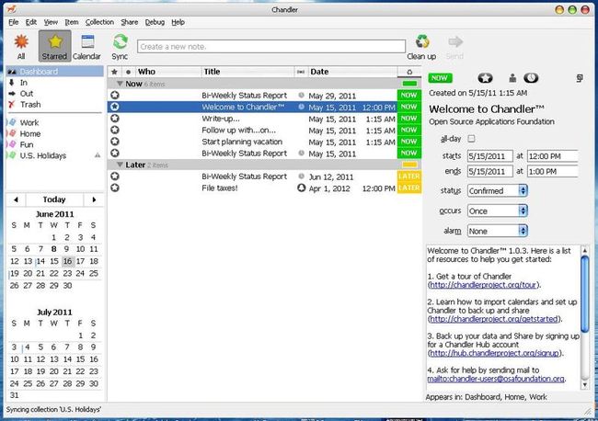Viewport: 598px width, 421px height.
Task: Toggle star on Write-up... row
Action: [115, 119]
